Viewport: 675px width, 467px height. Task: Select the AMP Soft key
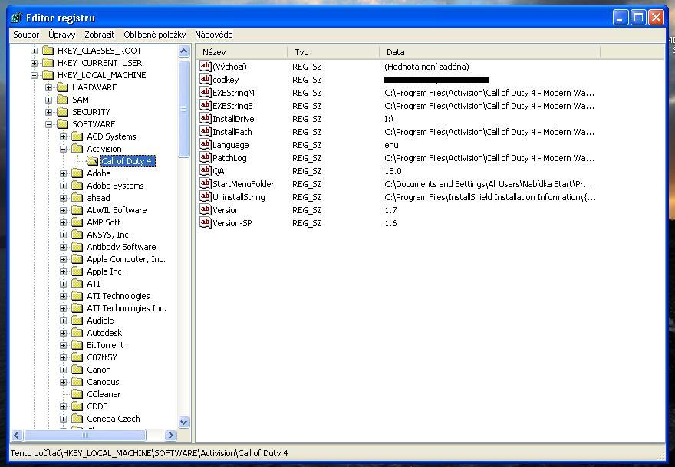[104, 222]
